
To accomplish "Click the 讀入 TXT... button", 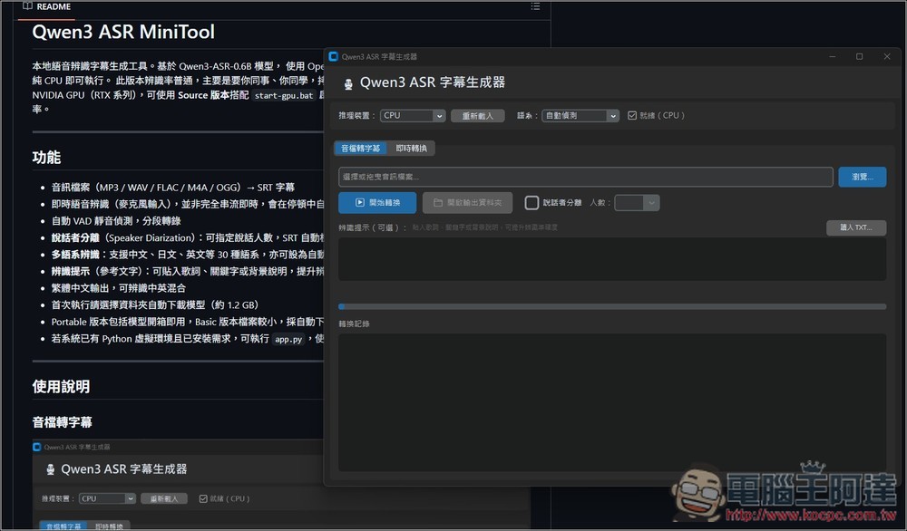I will click(x=856, y=227).
